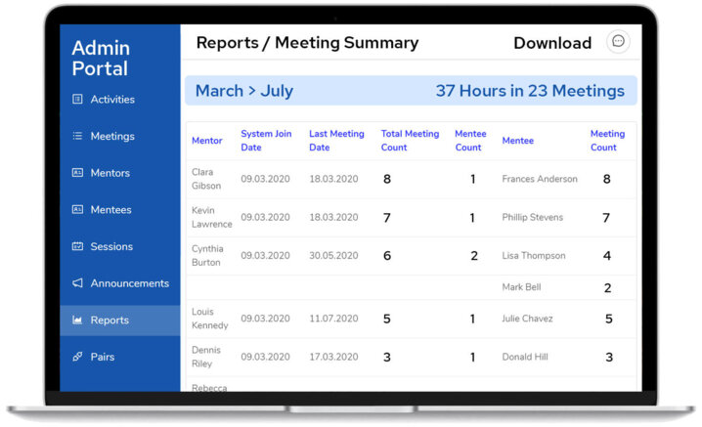702x427 pixels.
Task: Click the rightmost Meeting Count header
Action: 607,141
